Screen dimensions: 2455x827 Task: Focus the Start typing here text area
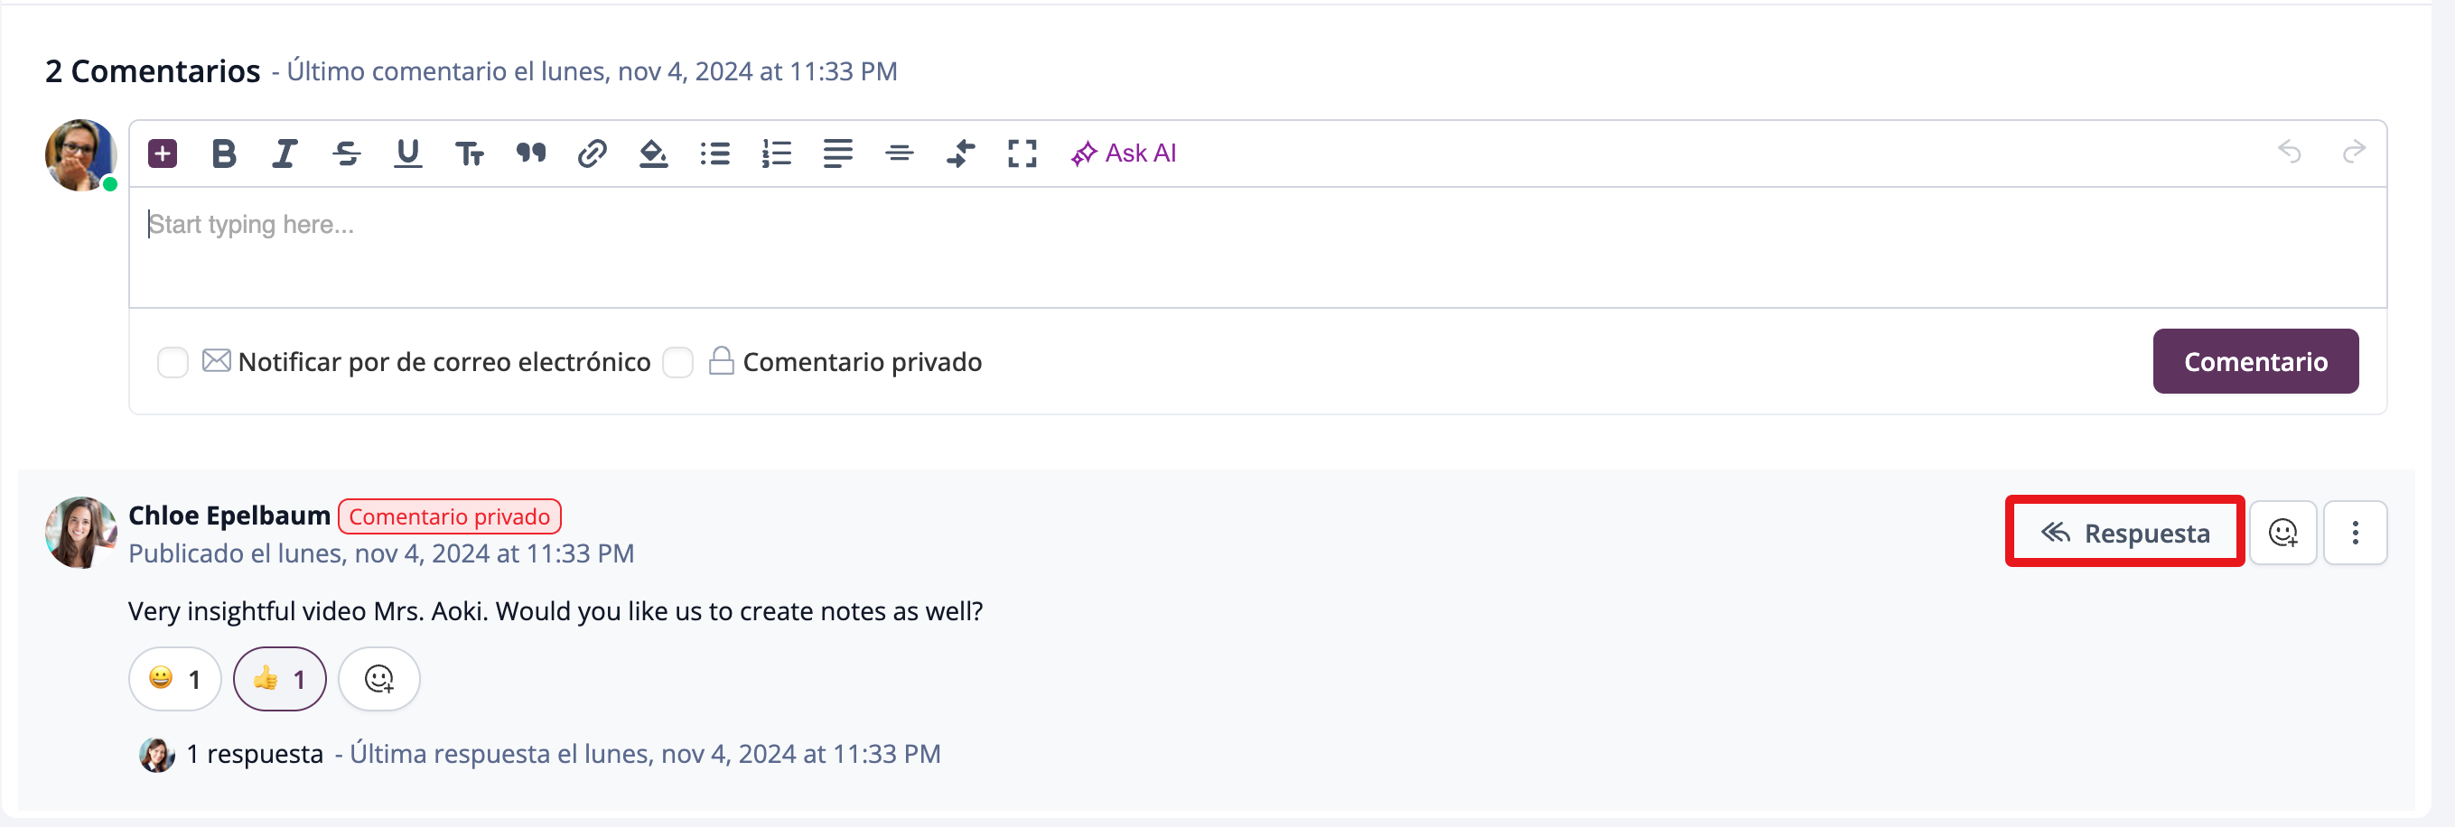tap(1256, 246)
